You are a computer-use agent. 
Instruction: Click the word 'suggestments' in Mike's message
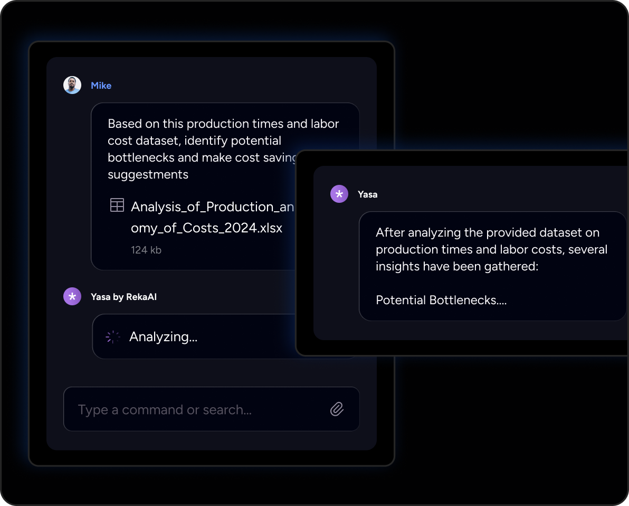click(x=148, y=174)
